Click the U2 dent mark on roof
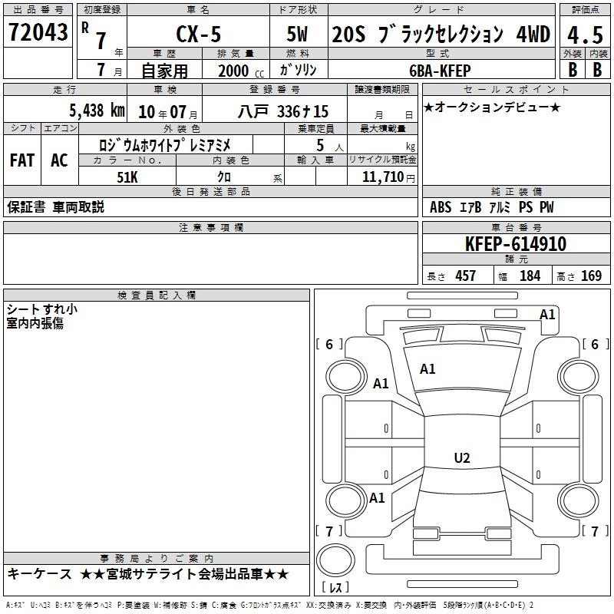Image resolution: width=614 pixels, height=614 pixels. click(462, 457)
